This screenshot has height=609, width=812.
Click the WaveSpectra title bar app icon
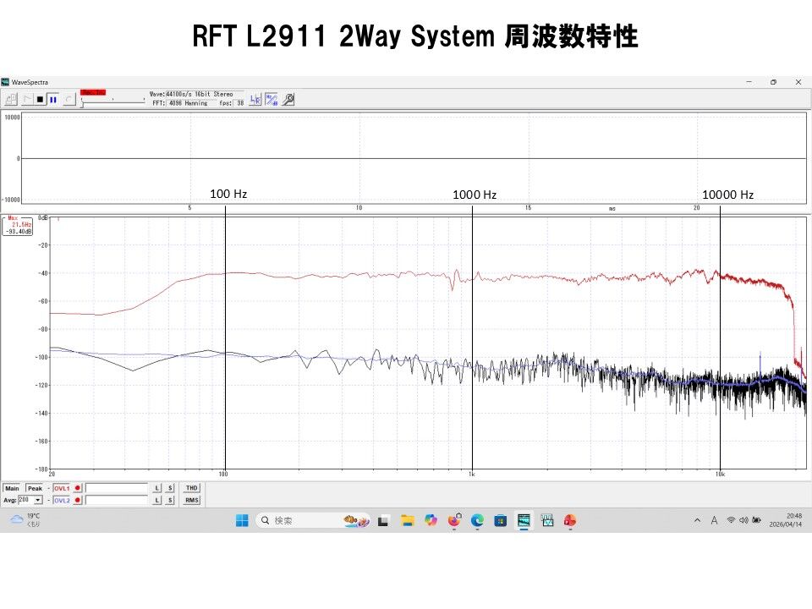(x=5, y=82)
